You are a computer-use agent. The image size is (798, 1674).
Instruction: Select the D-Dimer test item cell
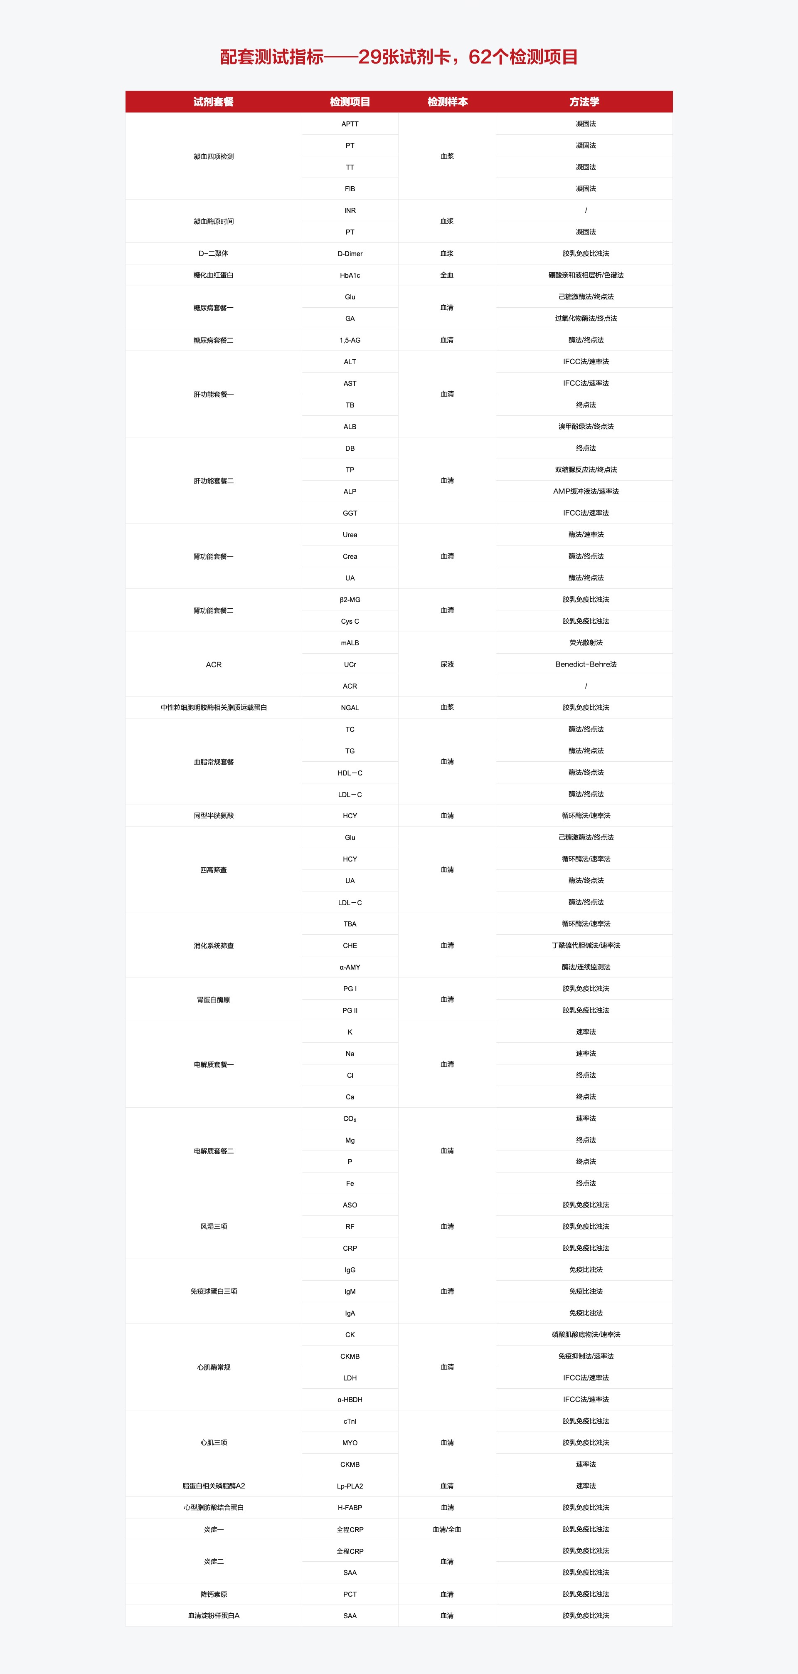(x=350, y=254)
